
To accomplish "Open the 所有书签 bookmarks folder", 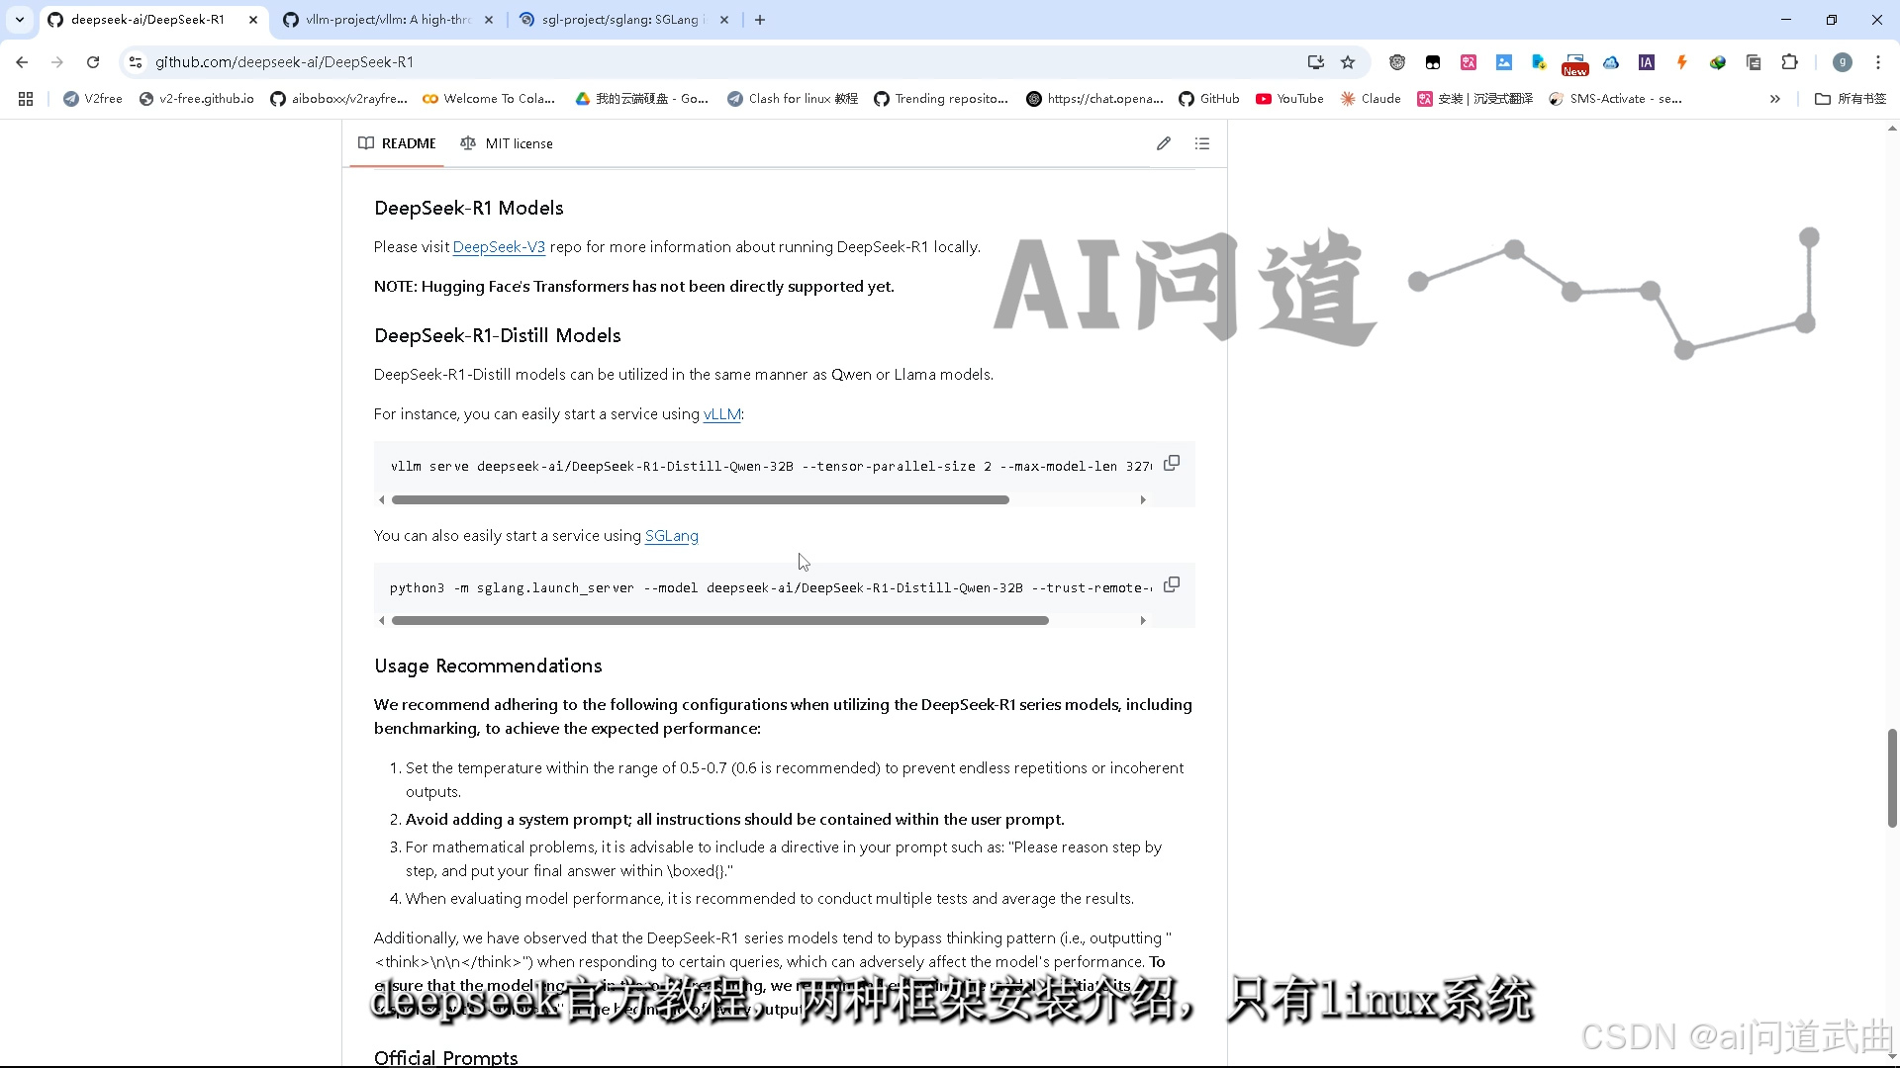I will click(x=1851, y=99).
